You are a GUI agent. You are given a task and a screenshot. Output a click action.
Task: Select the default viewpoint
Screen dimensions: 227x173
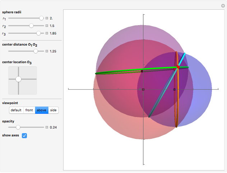[16, 110]
